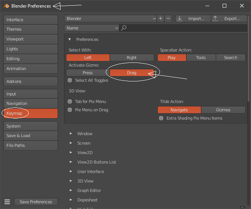Expand the Window keymap section
The width and height of the screenshot is (251, 209).
[x=71, y=134]
